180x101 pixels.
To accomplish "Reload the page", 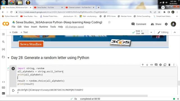I will [x=11, y=12].
